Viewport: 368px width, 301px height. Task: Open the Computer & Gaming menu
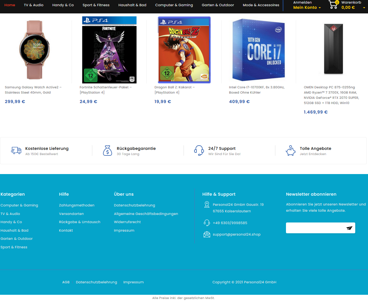pyautogui.click(x=174, y=5)
